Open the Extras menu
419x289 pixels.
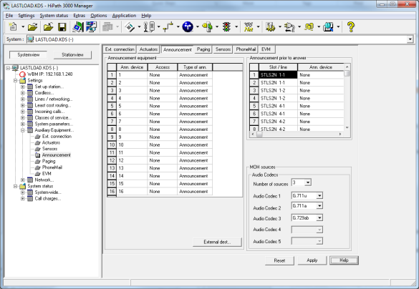79,16
